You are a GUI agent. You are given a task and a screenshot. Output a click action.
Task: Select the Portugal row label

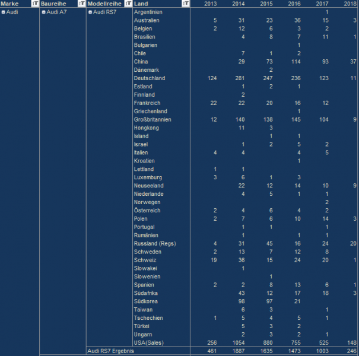point(144,227)
